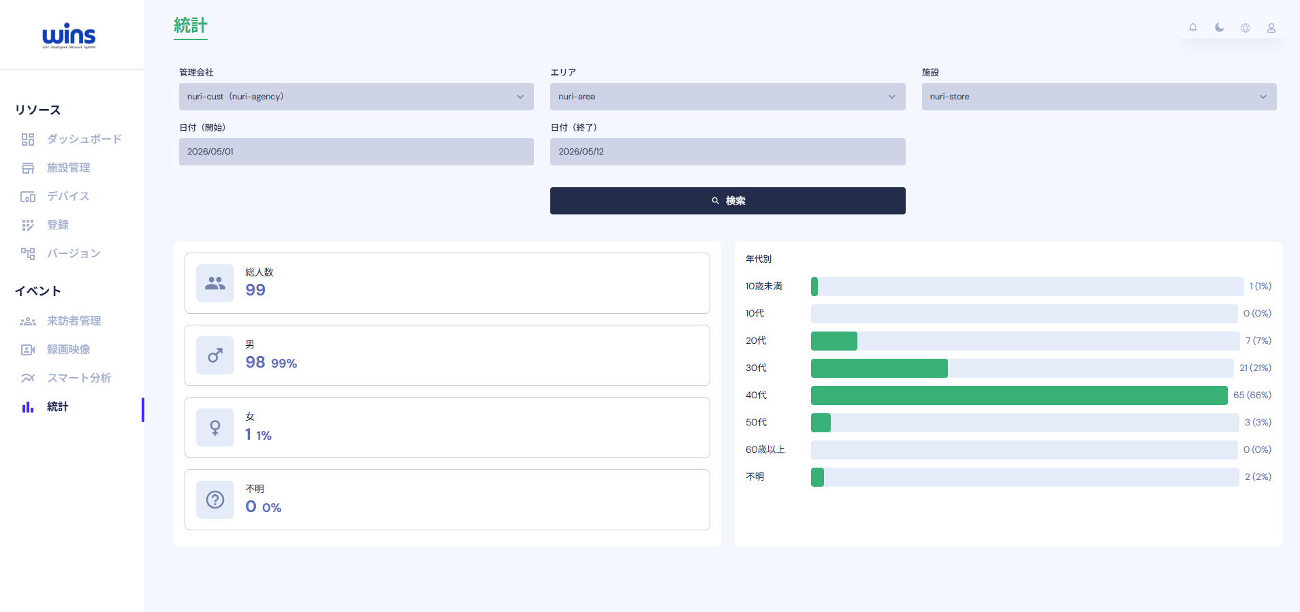Viewport: 1300px width, 612px height.
Task: Click the バージョン sidebar icon
Action: [28, 254]
